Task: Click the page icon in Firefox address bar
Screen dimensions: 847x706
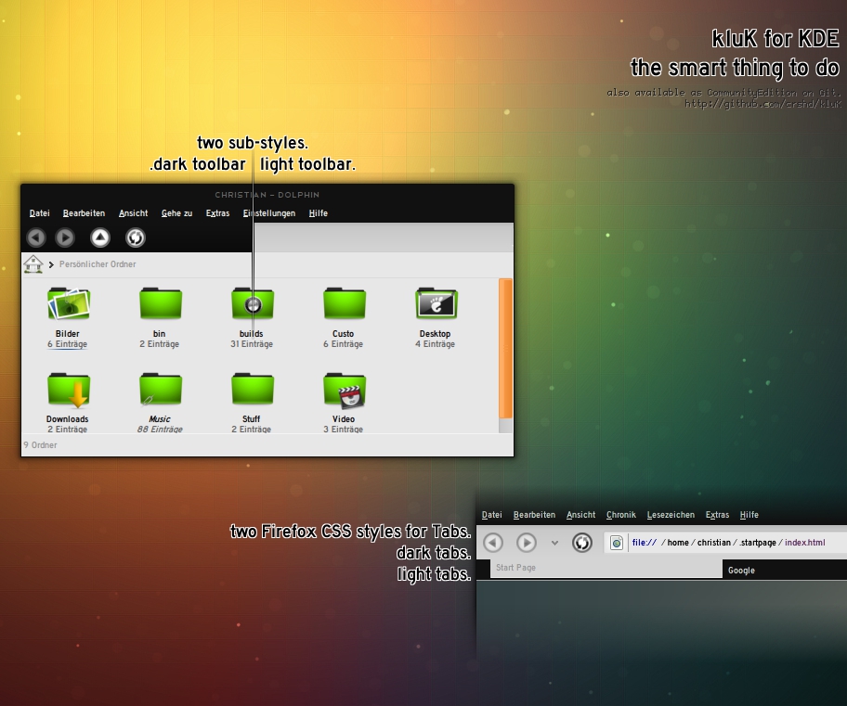Action: [x=617, y=543]
